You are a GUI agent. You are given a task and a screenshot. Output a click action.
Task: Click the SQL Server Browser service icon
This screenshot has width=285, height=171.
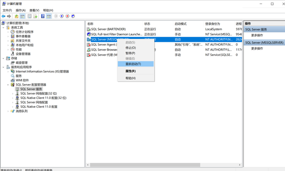click(89, 50)
